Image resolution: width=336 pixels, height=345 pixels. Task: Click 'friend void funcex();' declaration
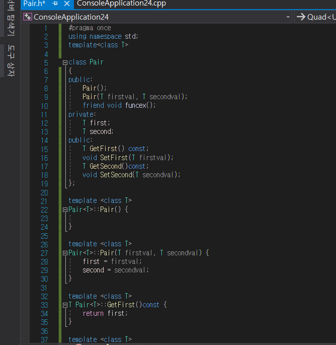coord(119,105)
